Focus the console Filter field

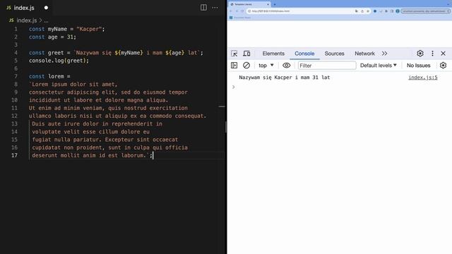click(x=327, y=66)
